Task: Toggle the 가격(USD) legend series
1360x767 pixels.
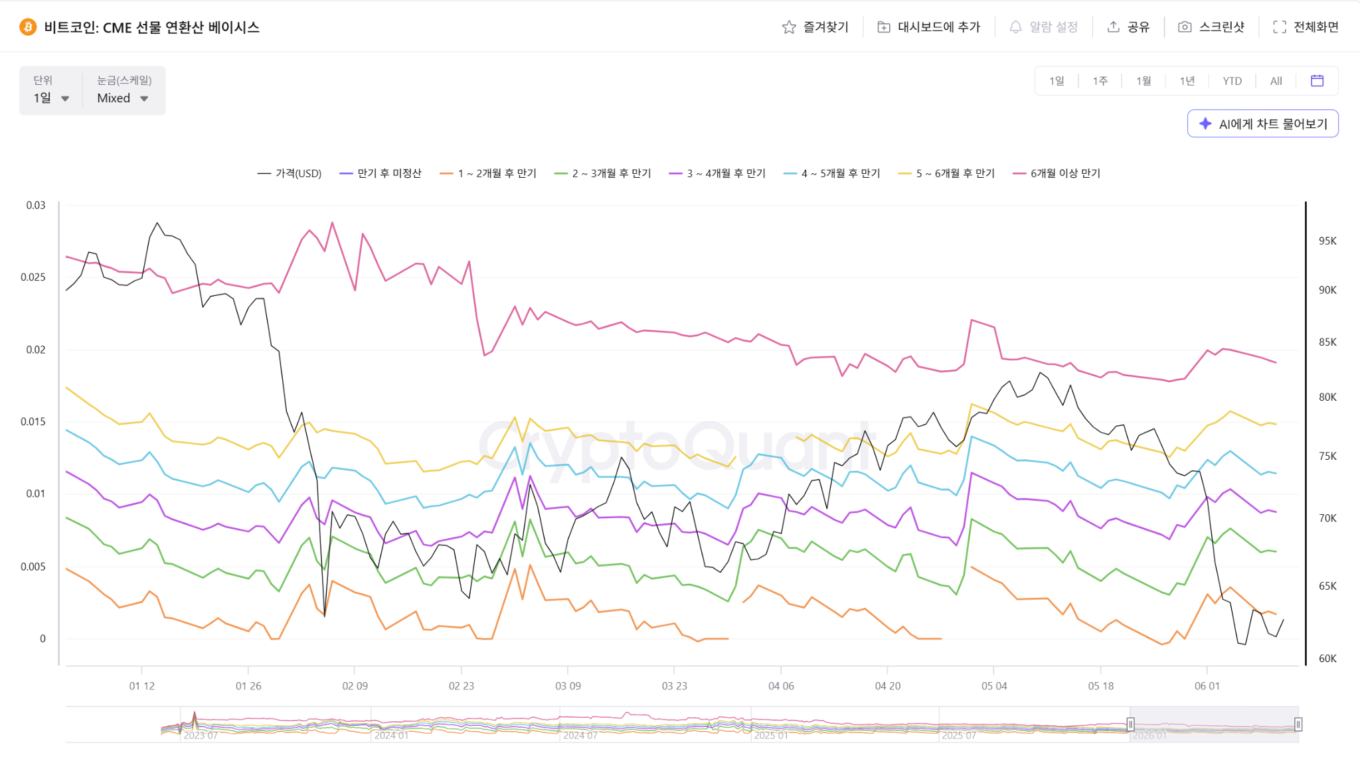Action: 290,173
